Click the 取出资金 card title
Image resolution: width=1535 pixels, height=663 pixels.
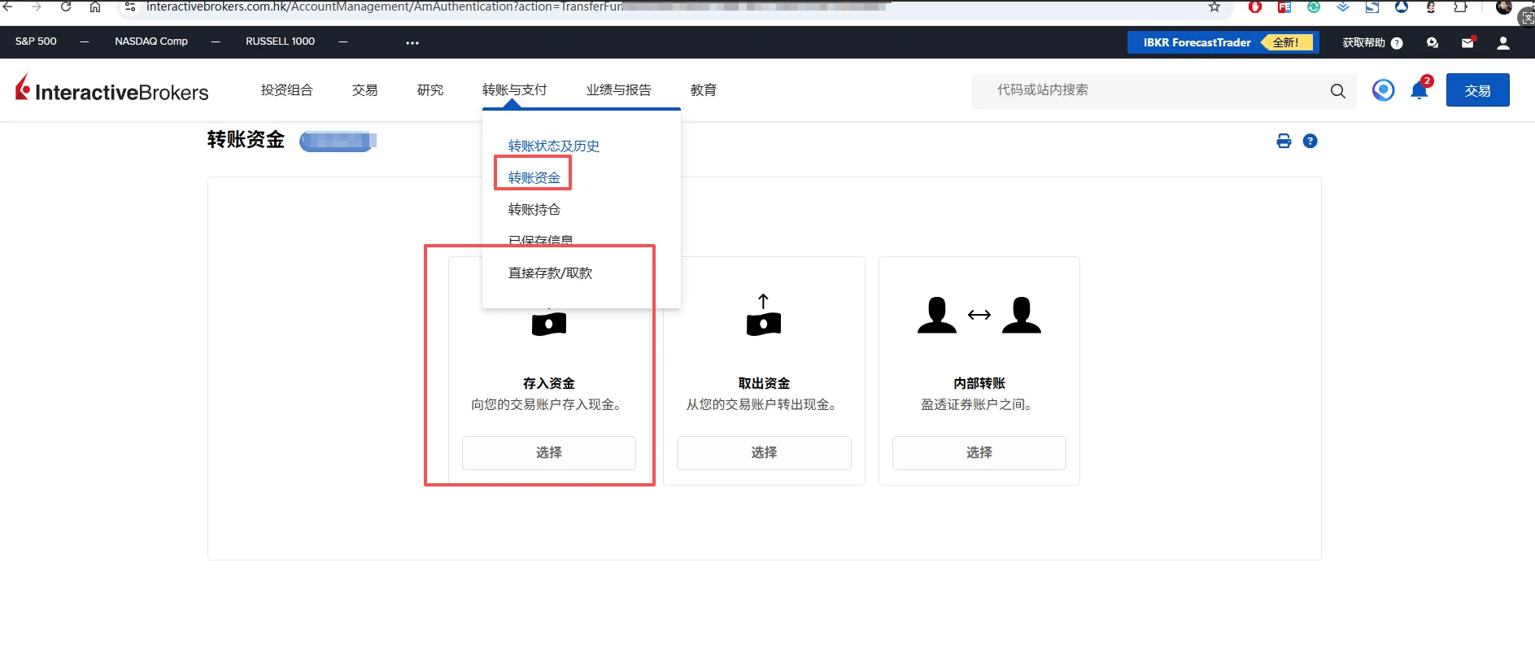coord(764,383)
